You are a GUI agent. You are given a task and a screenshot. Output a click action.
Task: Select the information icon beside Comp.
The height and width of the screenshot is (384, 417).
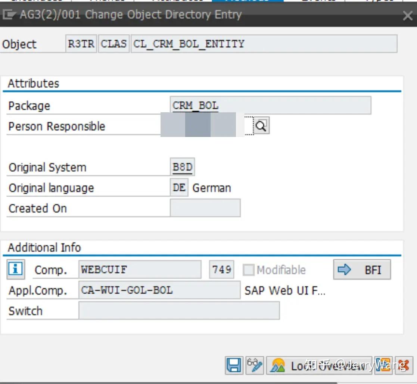15,270
